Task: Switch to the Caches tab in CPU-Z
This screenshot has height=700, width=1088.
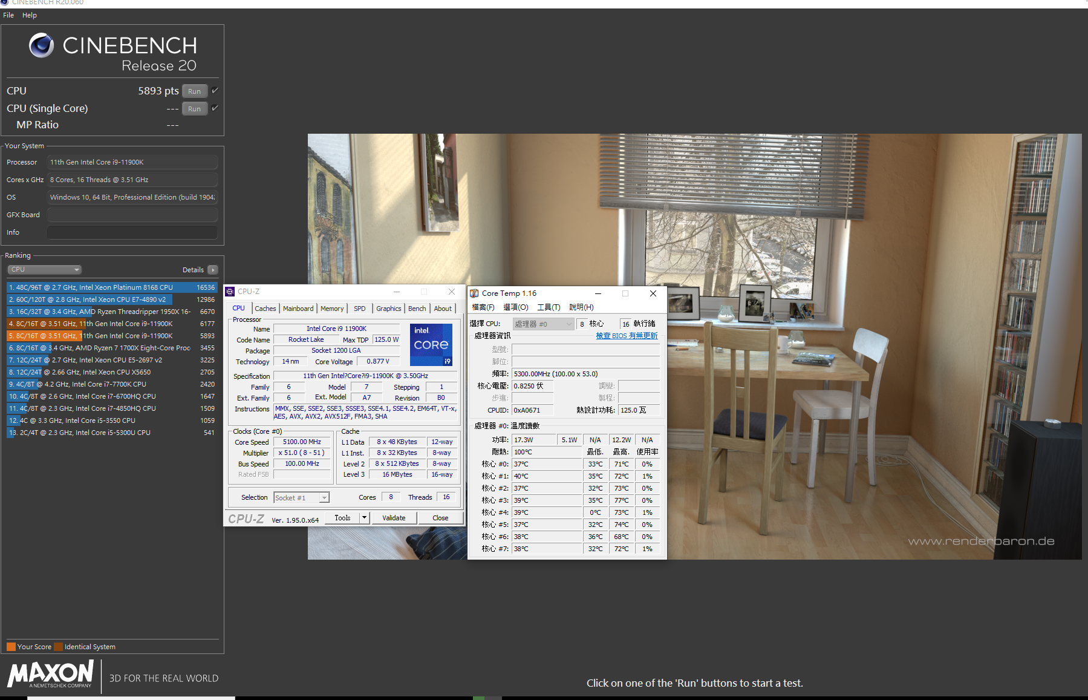Action: [x=265, y=309]
